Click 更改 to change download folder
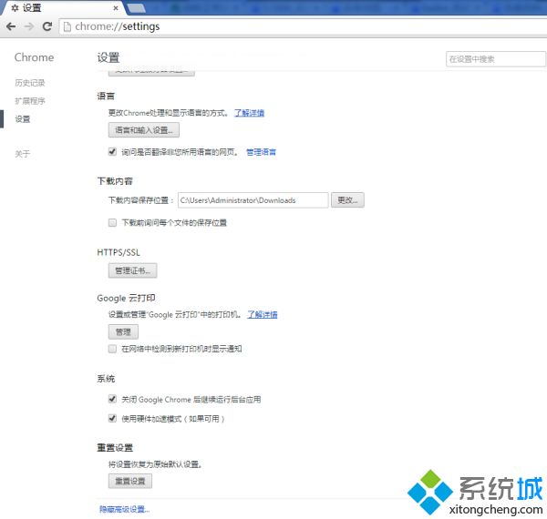 point(347,200)
